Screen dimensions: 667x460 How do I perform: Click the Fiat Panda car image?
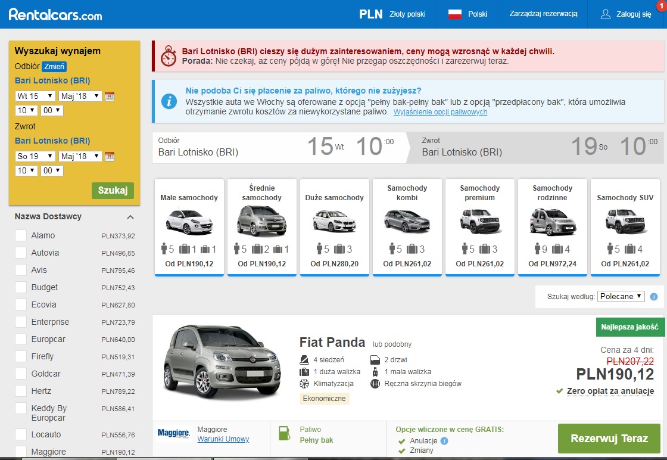(222, 362)
